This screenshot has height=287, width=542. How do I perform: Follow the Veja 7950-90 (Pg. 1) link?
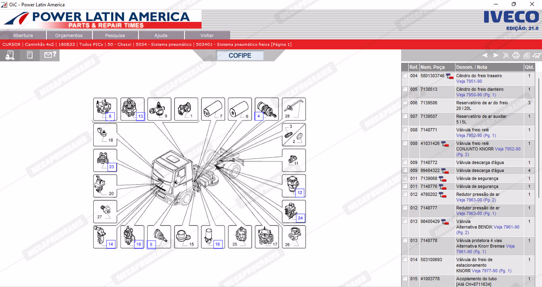[x=476, y=95]
